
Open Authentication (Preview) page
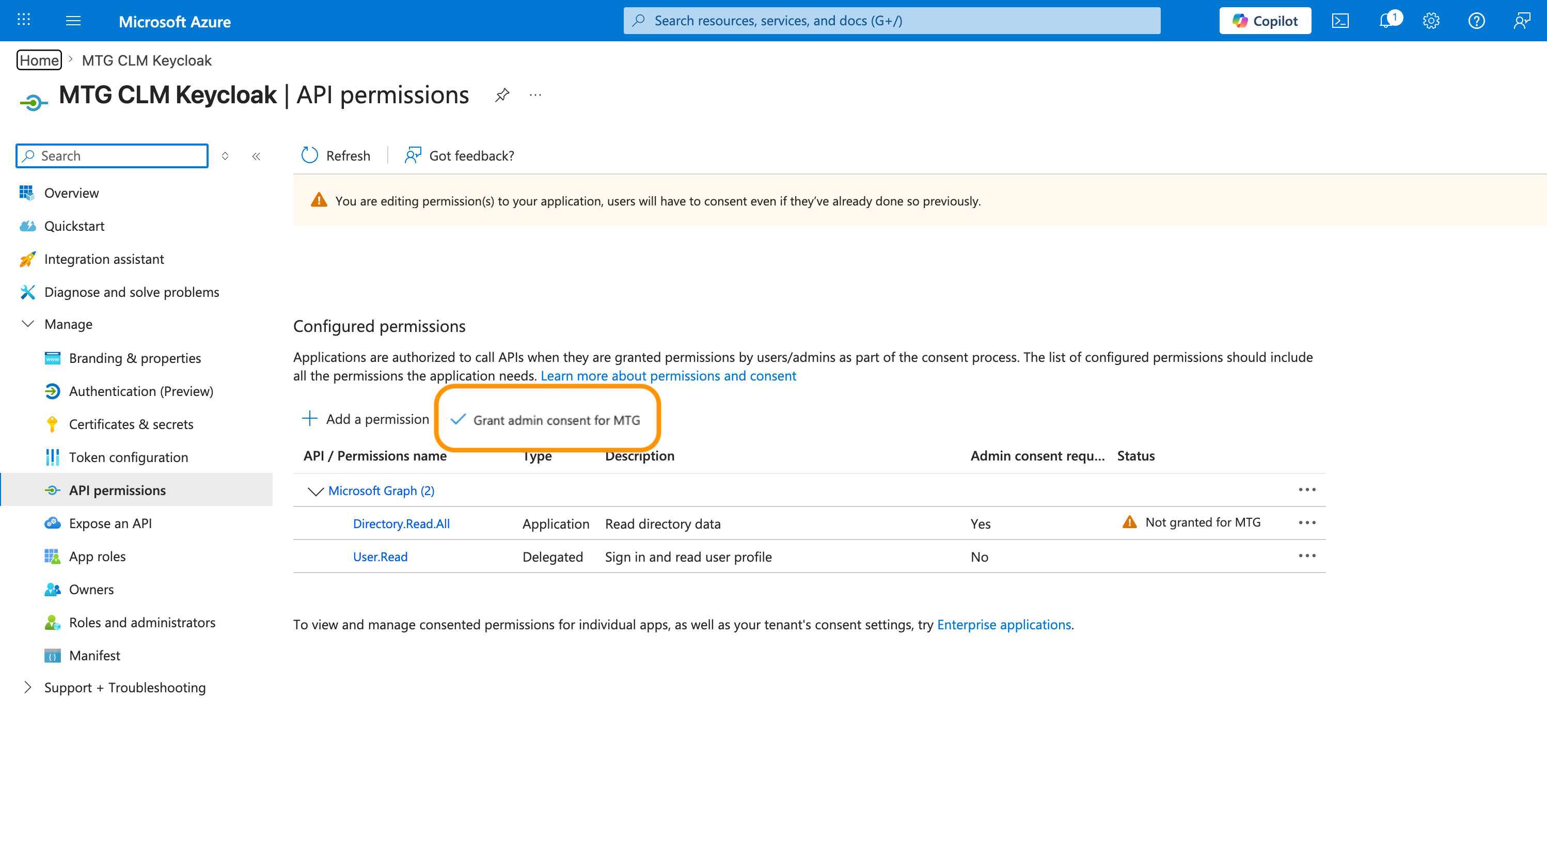point(141,391)
